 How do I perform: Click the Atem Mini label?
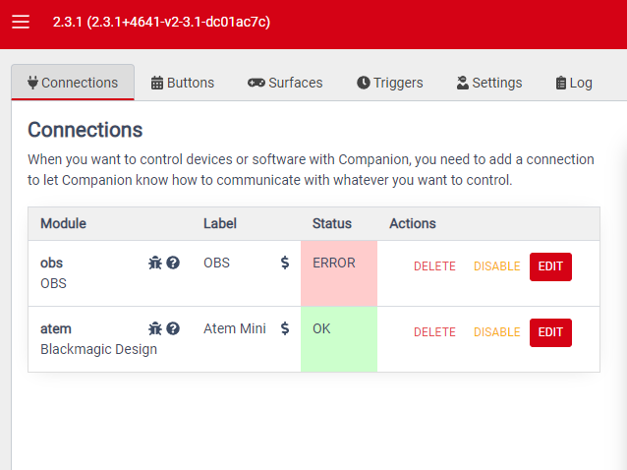point(235,328)
